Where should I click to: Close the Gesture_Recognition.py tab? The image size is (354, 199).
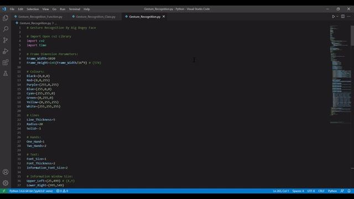(x=164, y=17)
